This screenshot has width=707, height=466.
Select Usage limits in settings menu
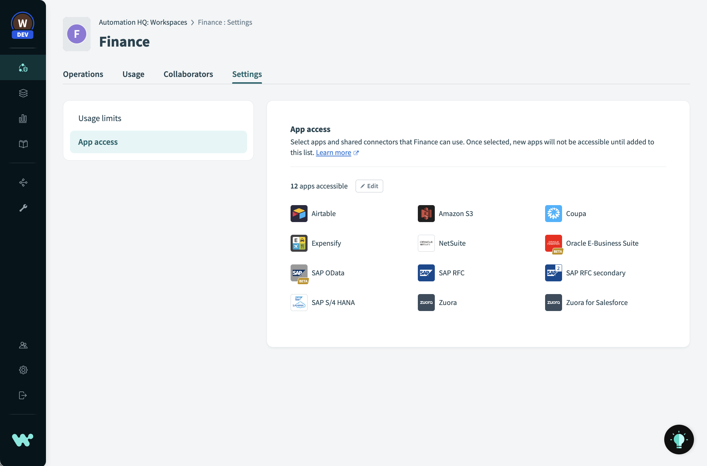click(100, 118)
